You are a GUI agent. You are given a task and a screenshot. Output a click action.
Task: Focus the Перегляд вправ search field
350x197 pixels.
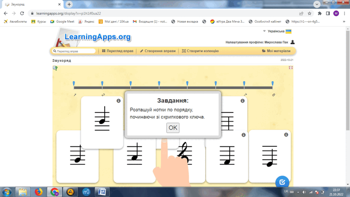(74, 51)
